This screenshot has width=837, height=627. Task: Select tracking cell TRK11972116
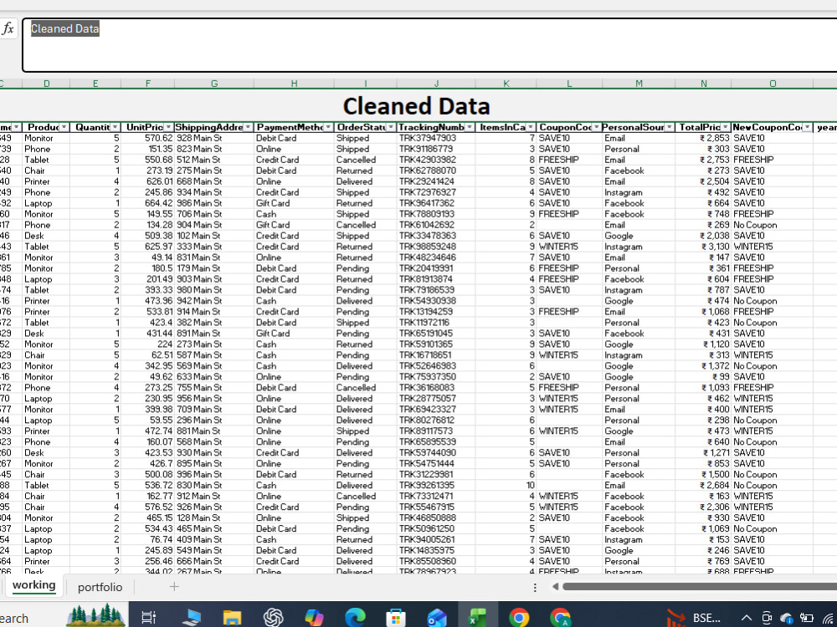coord(436,323)
